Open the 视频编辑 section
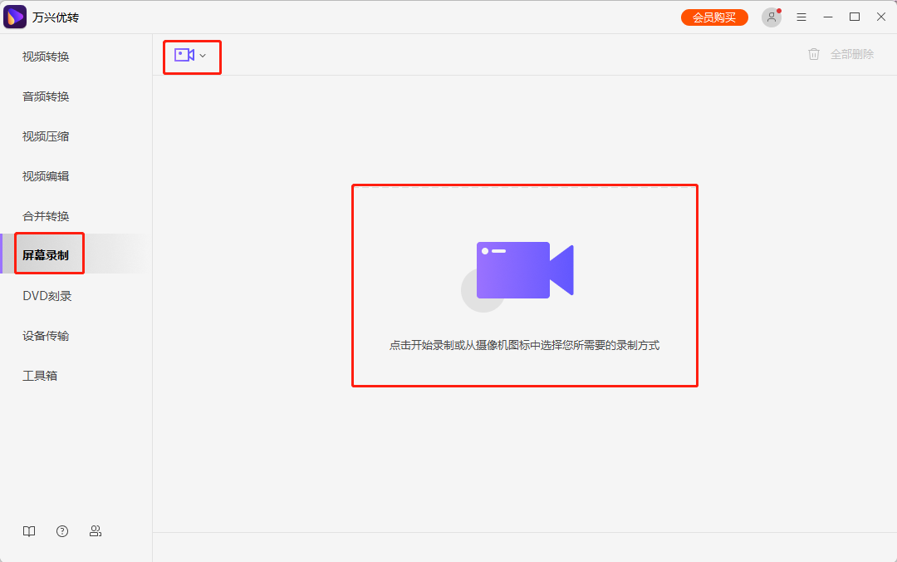The width and height of the screenshot is (897, 562). (46, 176)
